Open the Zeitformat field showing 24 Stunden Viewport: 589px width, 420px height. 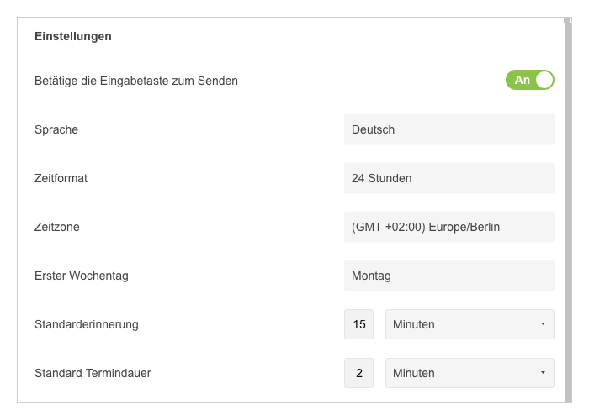(448, 178)
